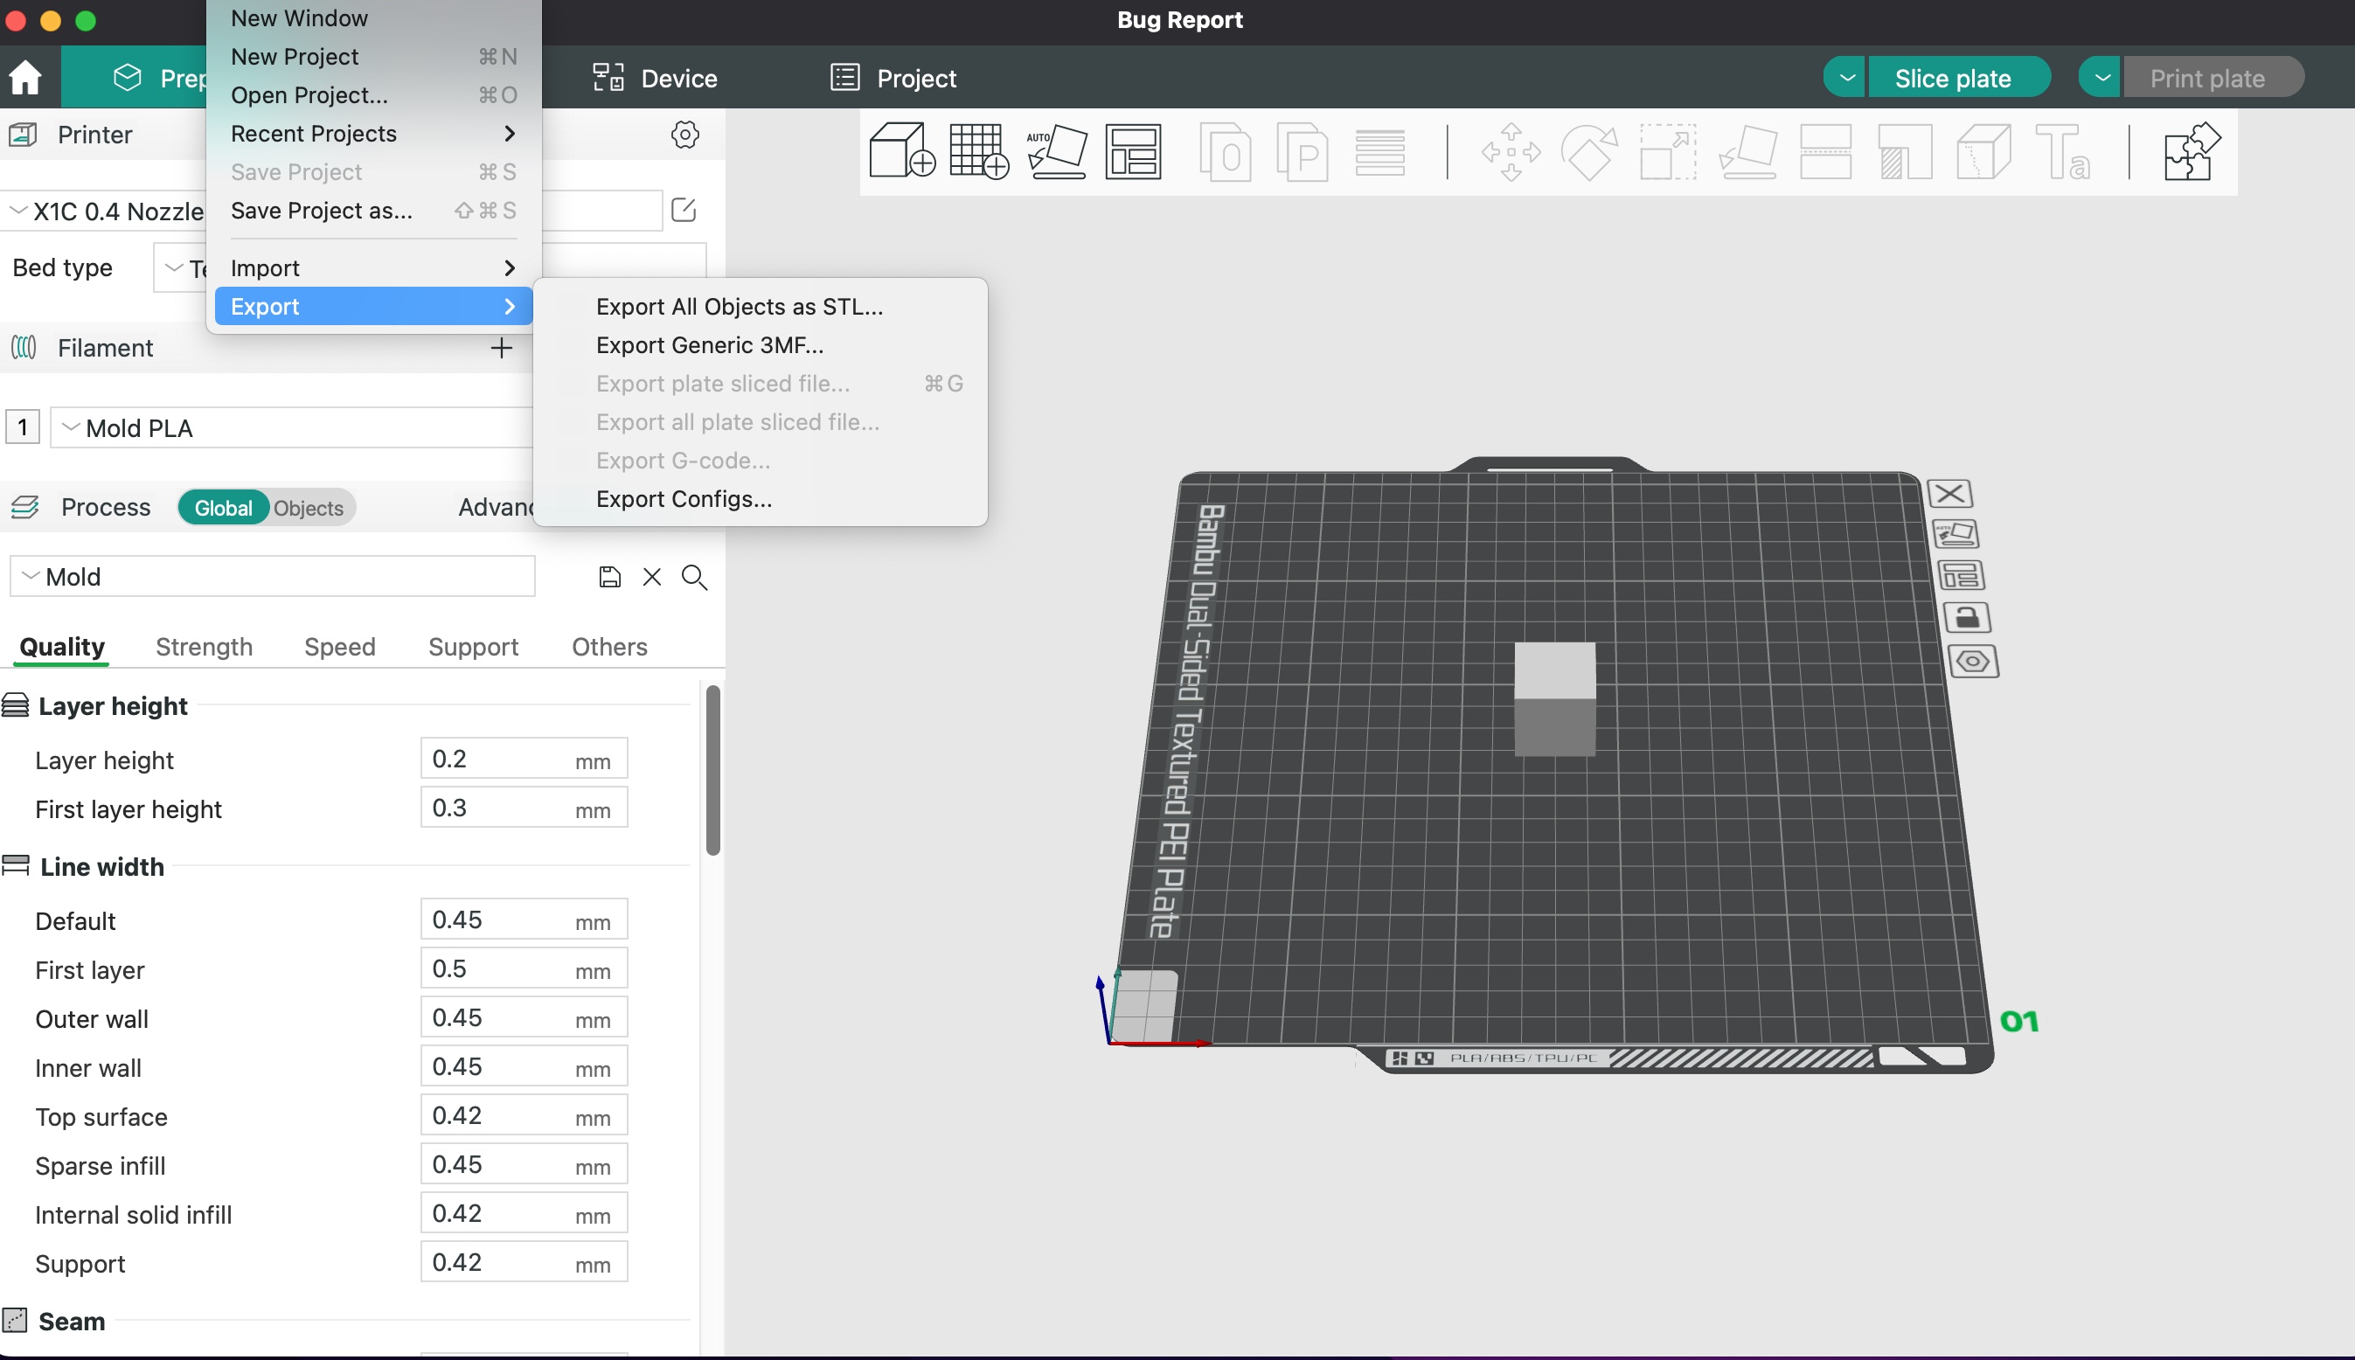The width and height of the screenshot is (2355, 1360).
Task: Keep Global process settings selected
Action: click(x=223, y=507)
